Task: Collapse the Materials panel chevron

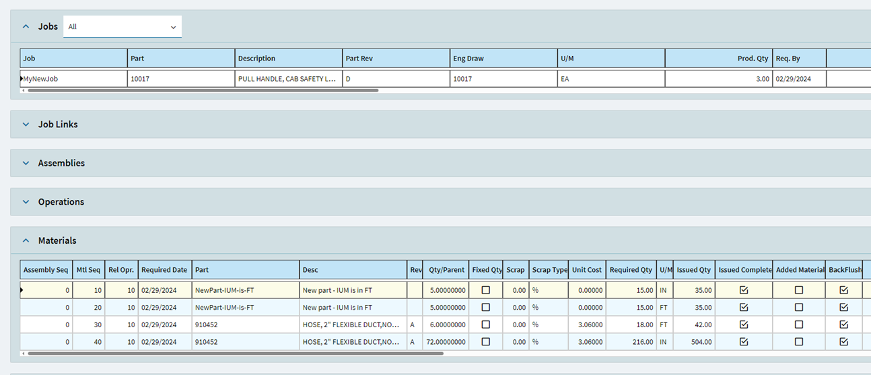Action: tap(26, 240)
